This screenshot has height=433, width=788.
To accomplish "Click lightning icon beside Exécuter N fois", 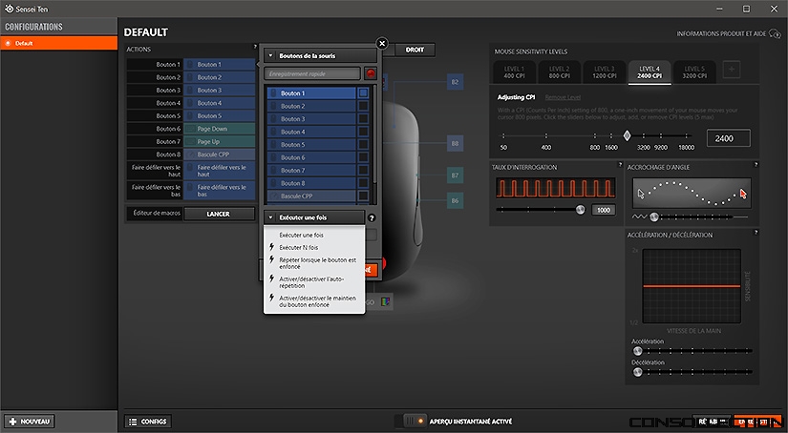I will tap(272, 247).
